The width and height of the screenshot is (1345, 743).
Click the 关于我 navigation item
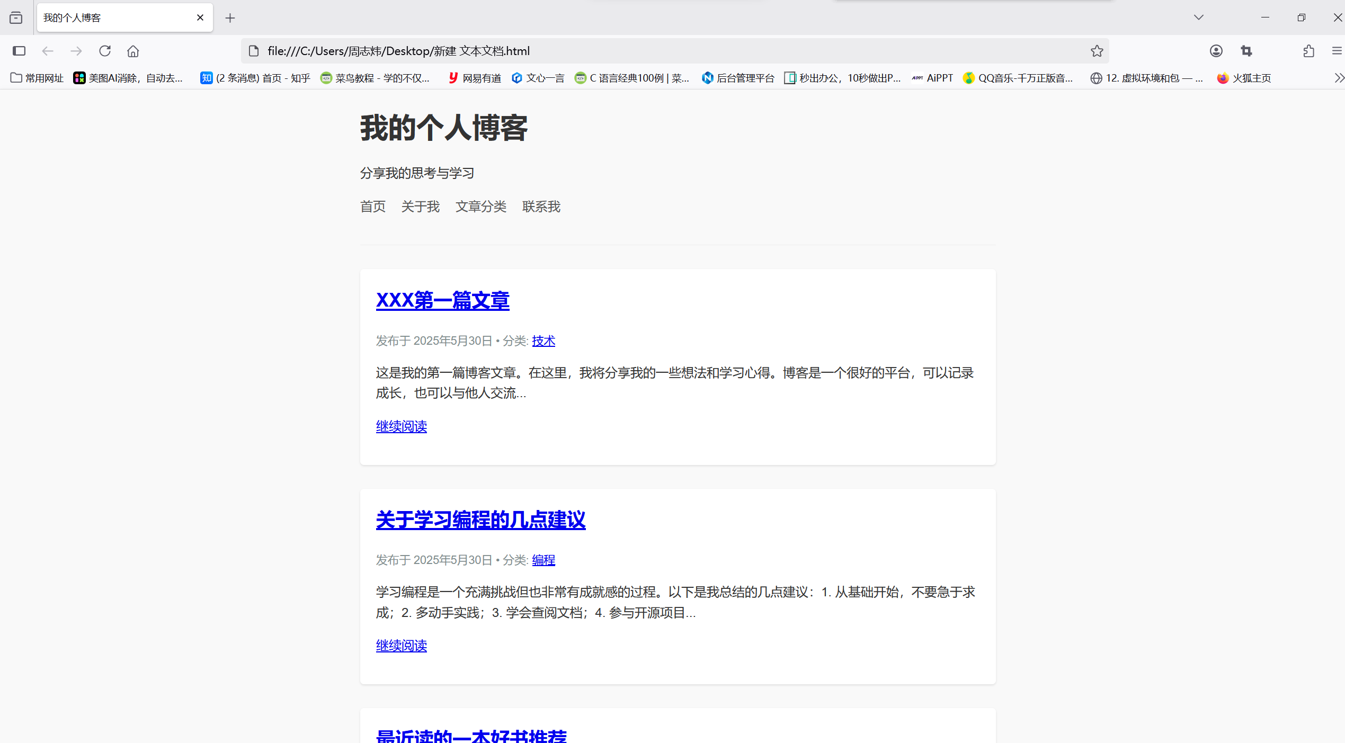point(420,207)
